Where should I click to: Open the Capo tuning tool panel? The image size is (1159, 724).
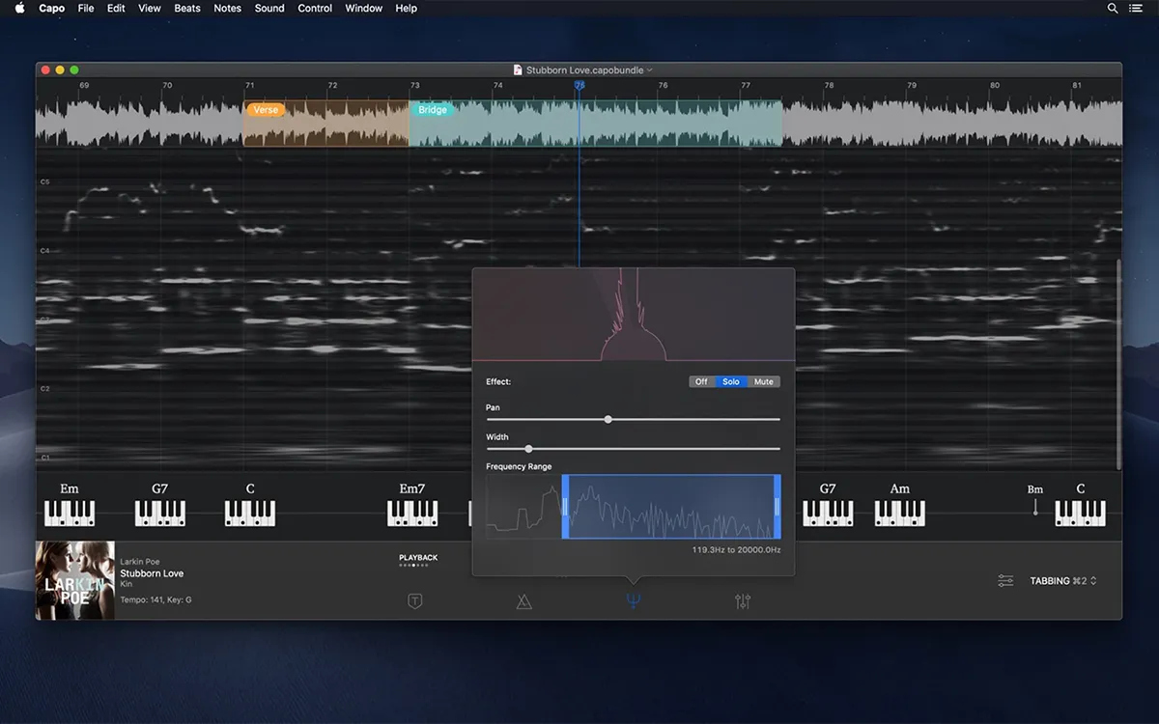(413, 599)
